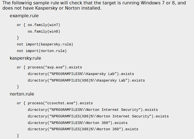Click the %PROGRAMFILES%\\Norton 360 directory line
Screen dimensions: 194x139
click(78, 123)
